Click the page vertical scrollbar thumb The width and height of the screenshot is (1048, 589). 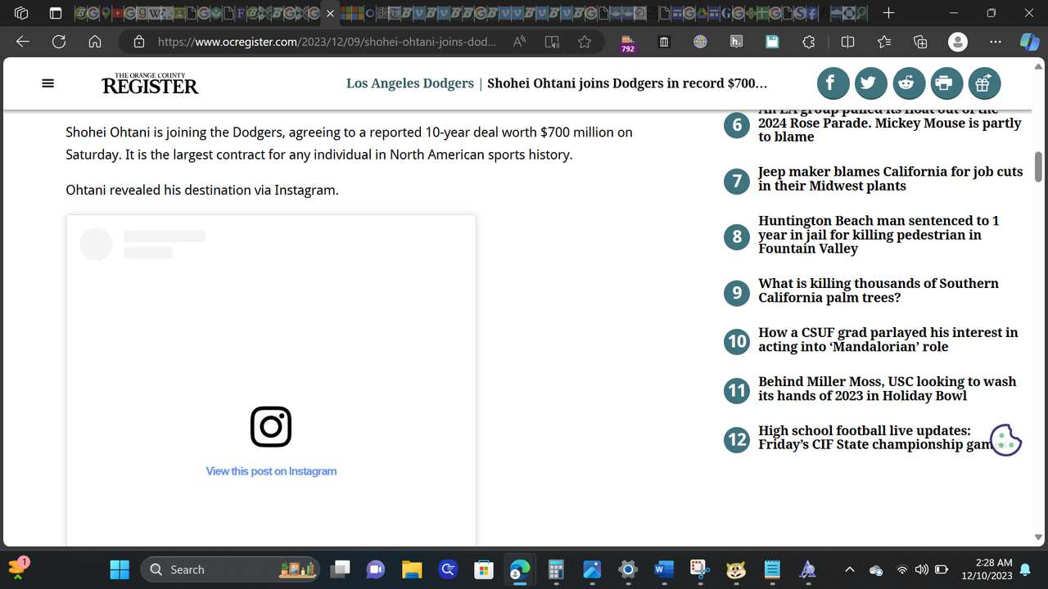point(1038,166)
